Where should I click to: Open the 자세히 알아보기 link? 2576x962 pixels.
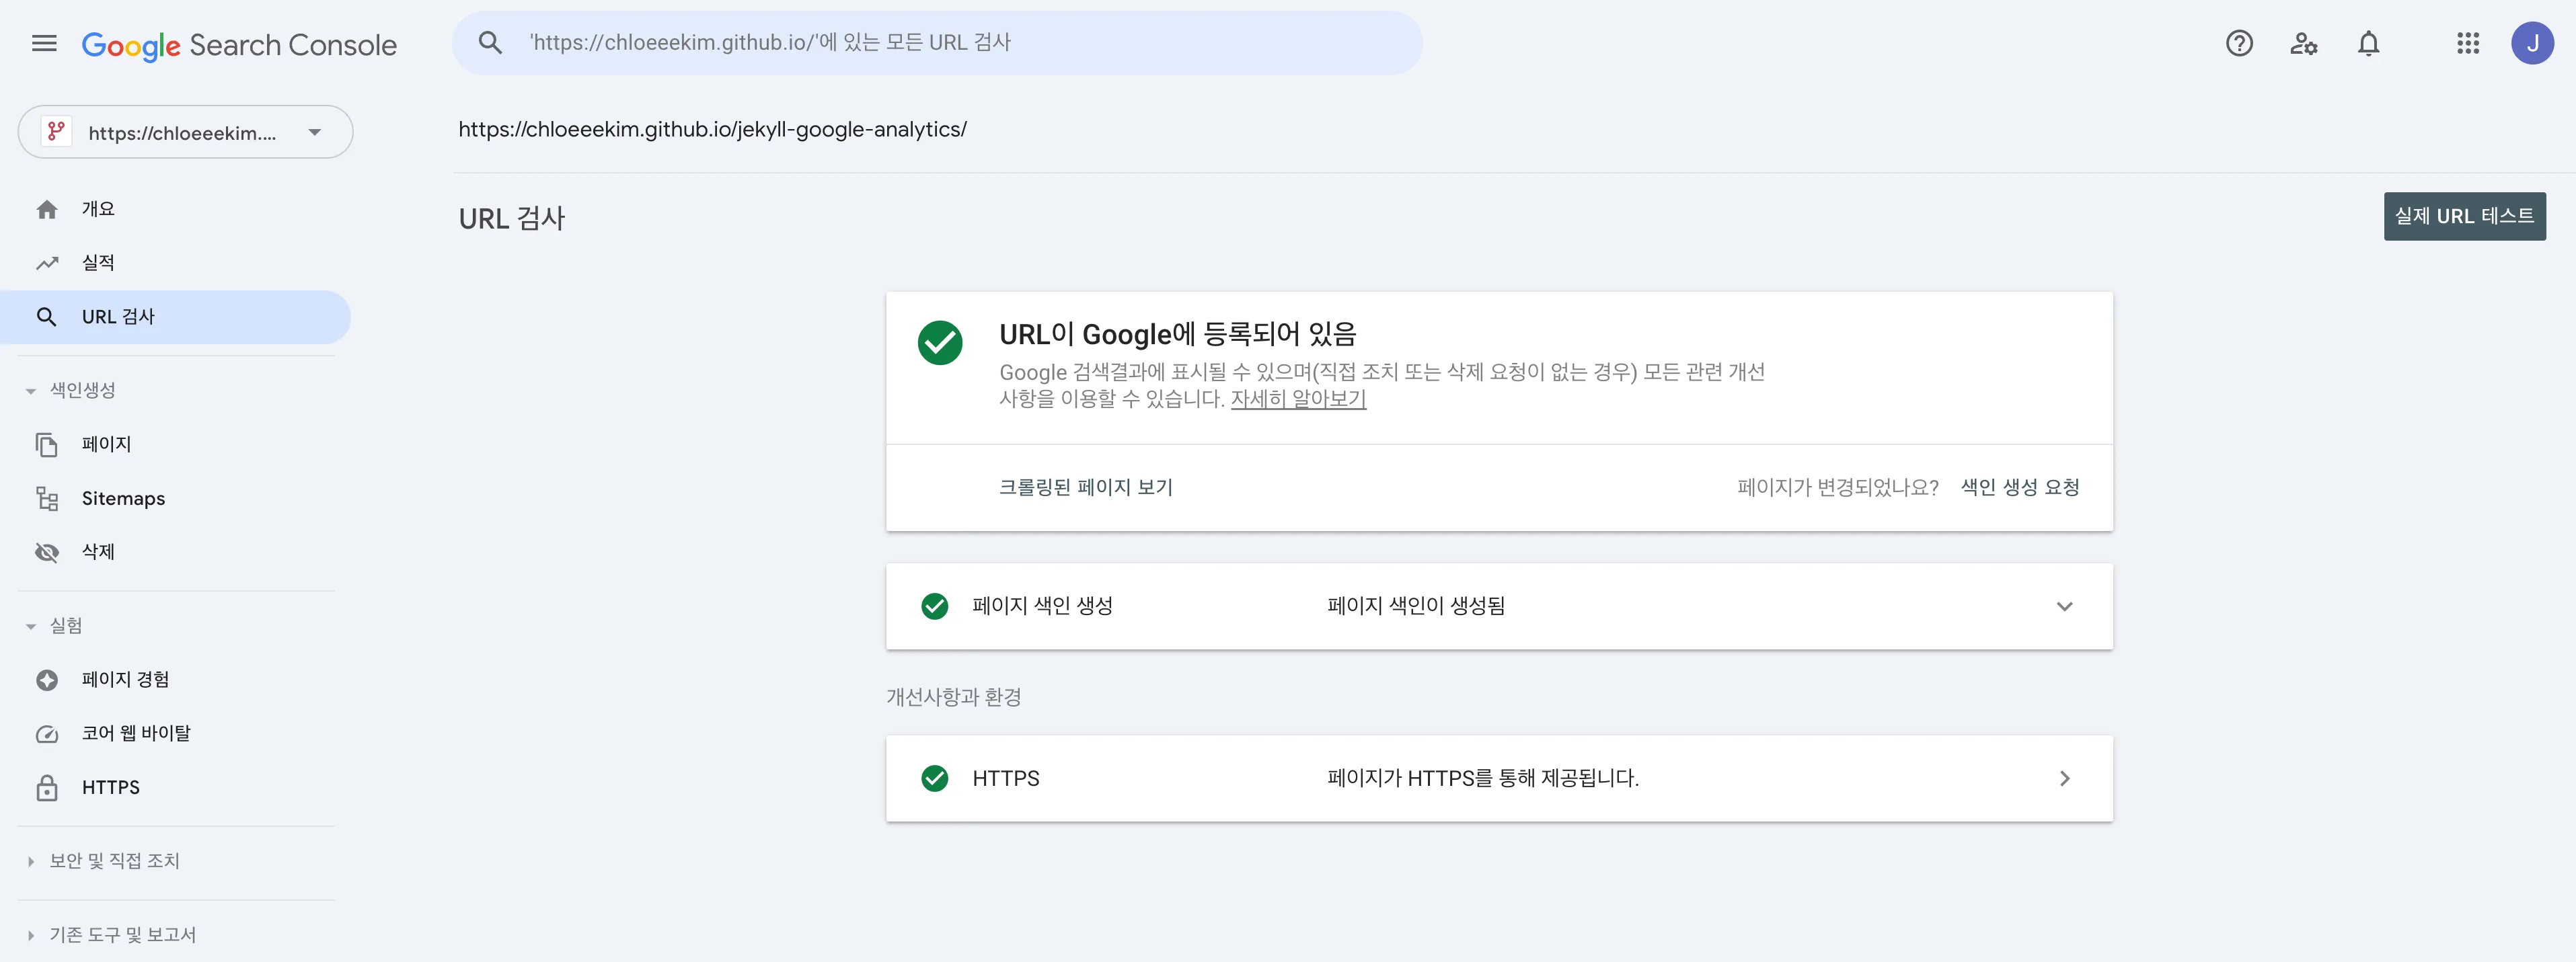pyautogui.click(x=1298, y=399)
